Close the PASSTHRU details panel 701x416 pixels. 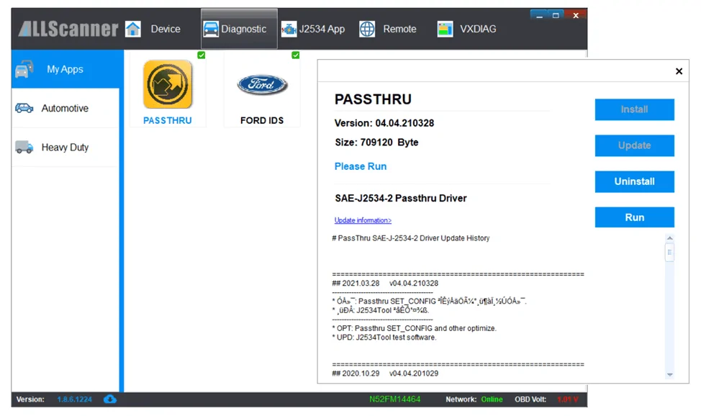679,71
